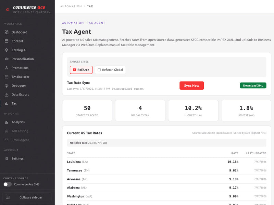Click the Analytics chart icon

tap(7, 122)
